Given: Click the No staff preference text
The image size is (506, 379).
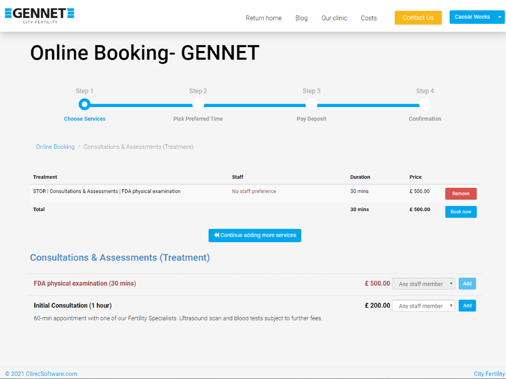Looking at the screenshot, I should (254, 192).
